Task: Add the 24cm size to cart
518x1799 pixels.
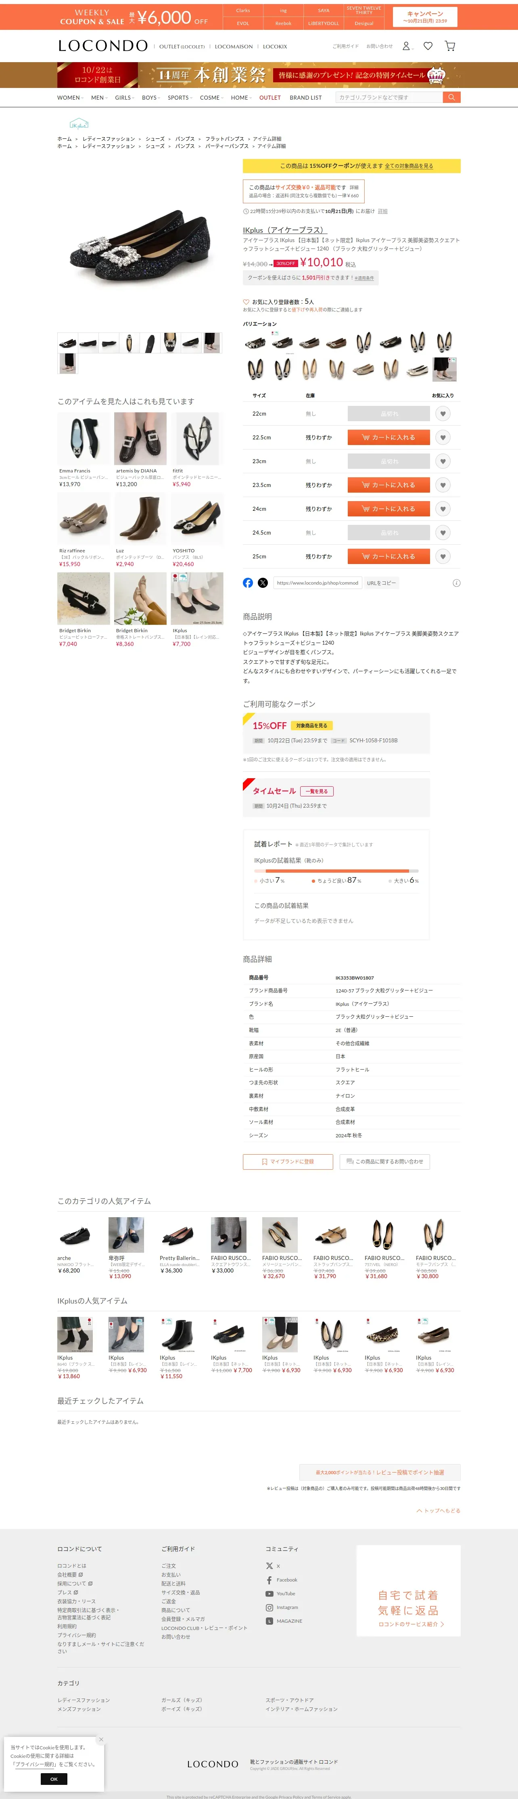Action: tap(389, 508)
